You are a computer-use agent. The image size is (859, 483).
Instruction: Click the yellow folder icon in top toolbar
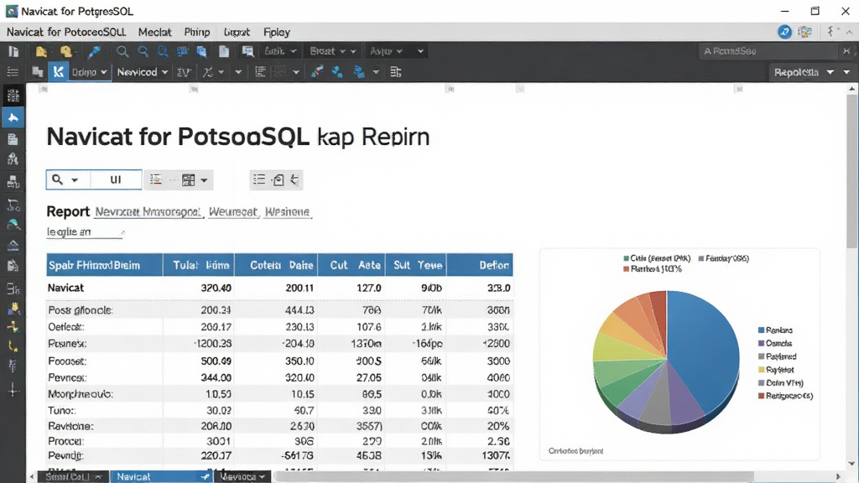[x=41, y=51]
